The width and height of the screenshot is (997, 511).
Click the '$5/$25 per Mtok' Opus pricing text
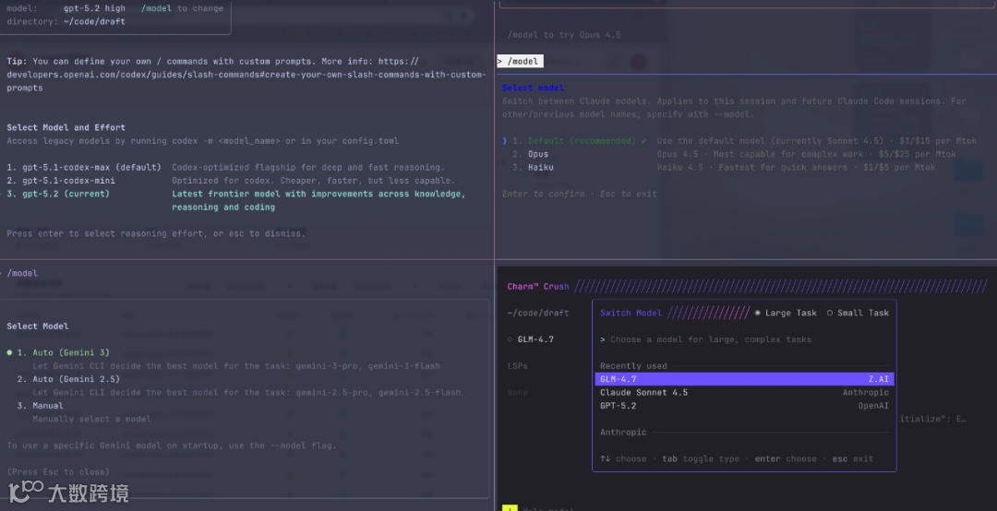coord(918,154)
